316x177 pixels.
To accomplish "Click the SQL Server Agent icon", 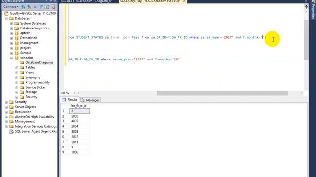I will (x=11, y=131).
